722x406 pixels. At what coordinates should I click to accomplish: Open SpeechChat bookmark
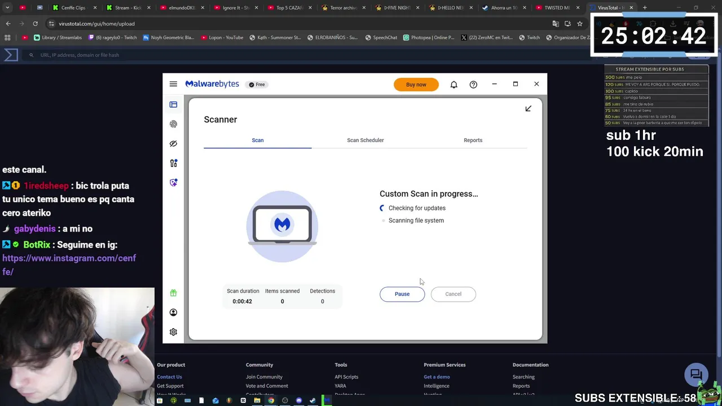coord(381,38)
